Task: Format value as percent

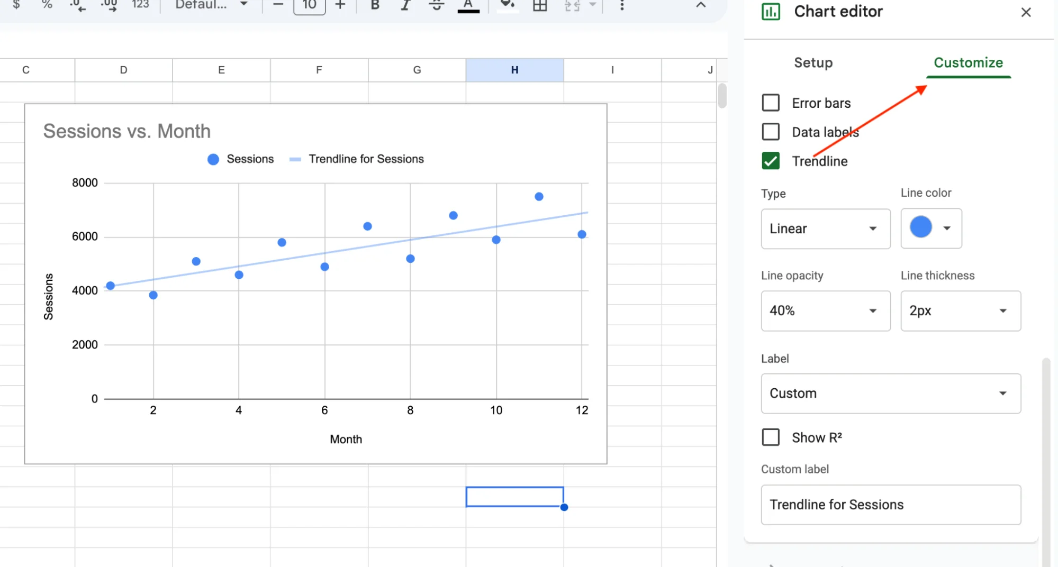Action: [47, 5]
